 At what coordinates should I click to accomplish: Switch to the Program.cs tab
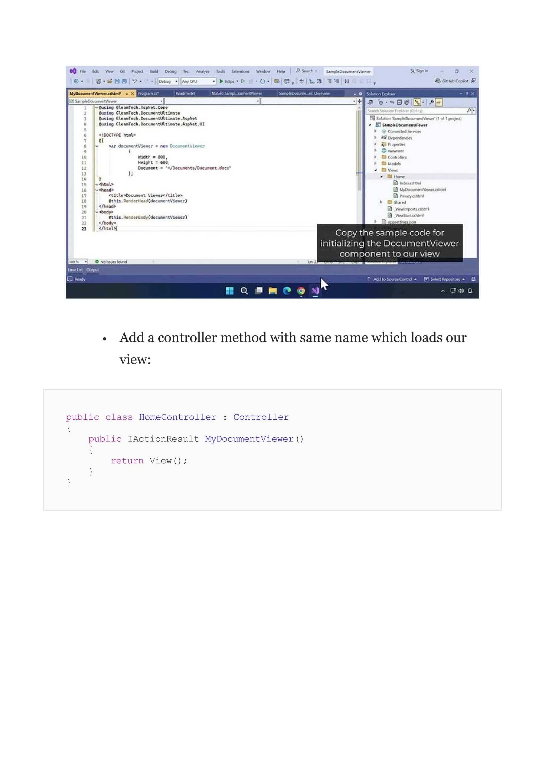(x=148, y=93)
